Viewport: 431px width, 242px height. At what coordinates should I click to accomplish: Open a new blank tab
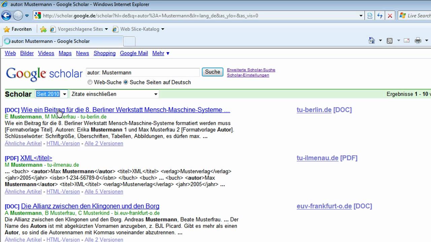tap(129, 41)
